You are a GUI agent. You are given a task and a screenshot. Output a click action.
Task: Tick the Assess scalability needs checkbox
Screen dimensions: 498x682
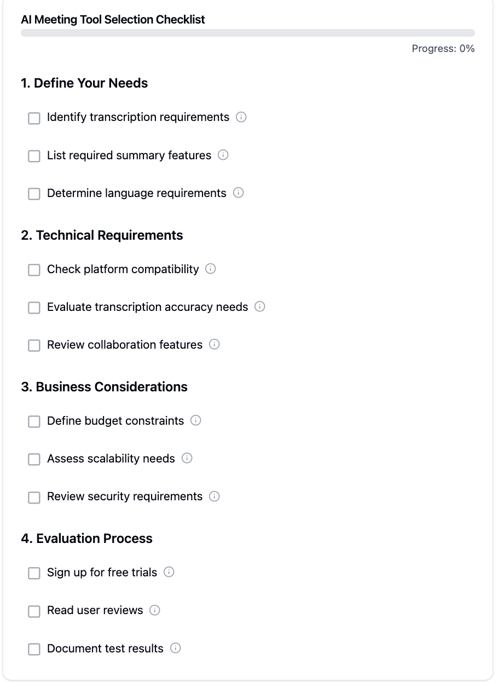tap(34, 459)
